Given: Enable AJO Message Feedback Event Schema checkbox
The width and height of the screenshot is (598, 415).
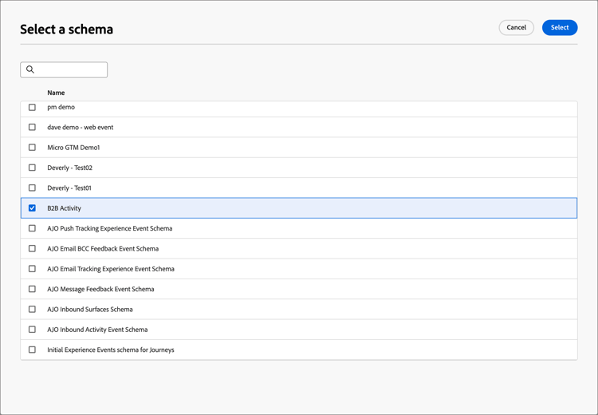Looking at the screenshot, I should click(33, 289).
